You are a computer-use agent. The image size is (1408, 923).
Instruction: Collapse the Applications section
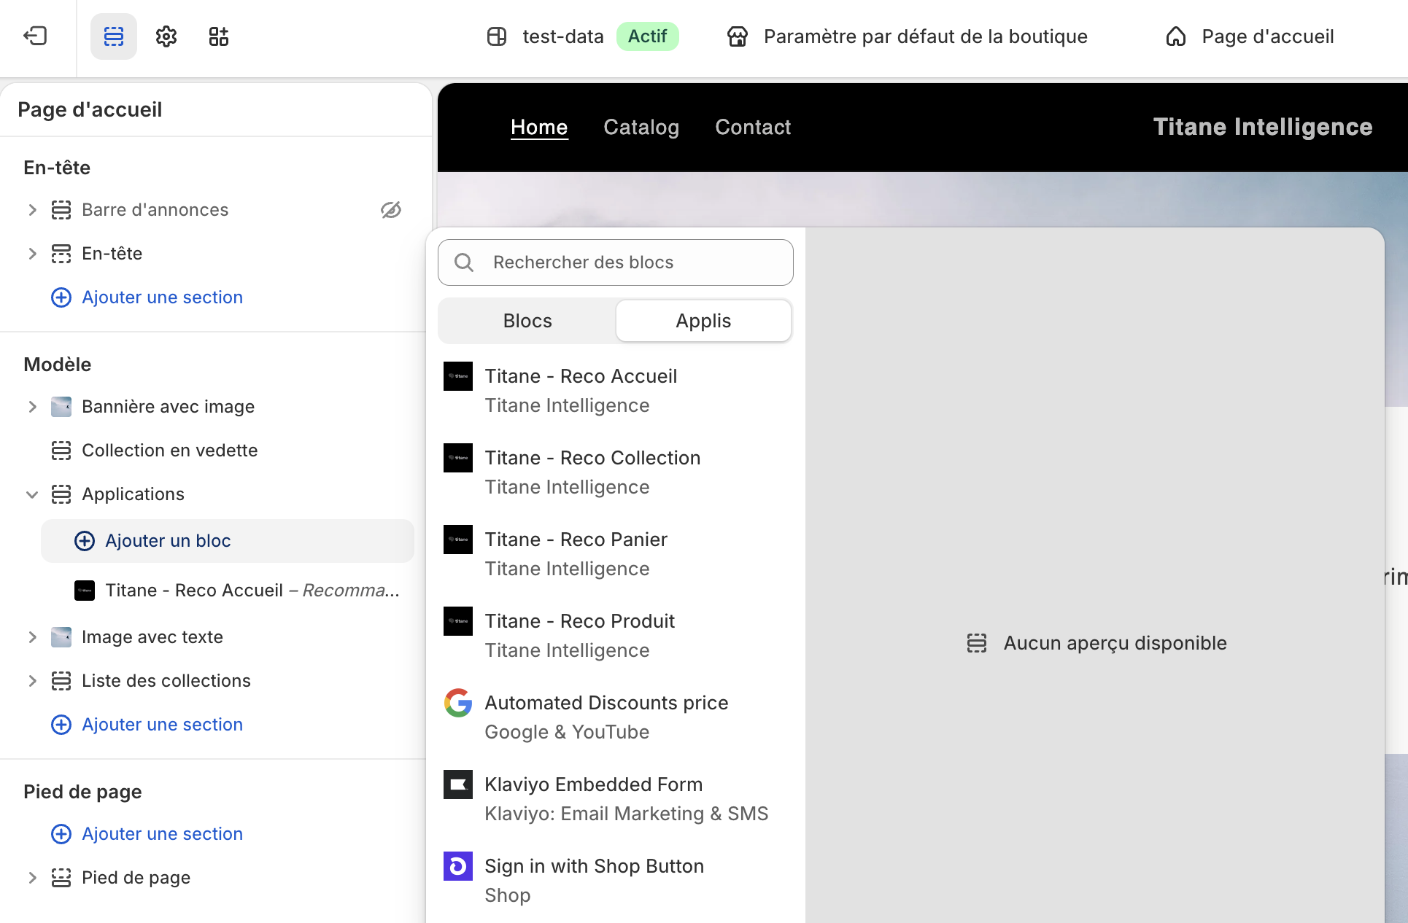[x=32, y=494]
